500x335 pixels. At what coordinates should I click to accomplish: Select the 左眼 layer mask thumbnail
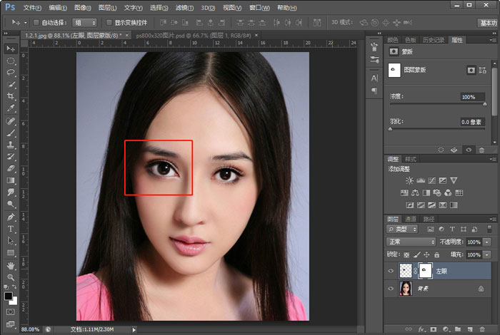[426, 271]
